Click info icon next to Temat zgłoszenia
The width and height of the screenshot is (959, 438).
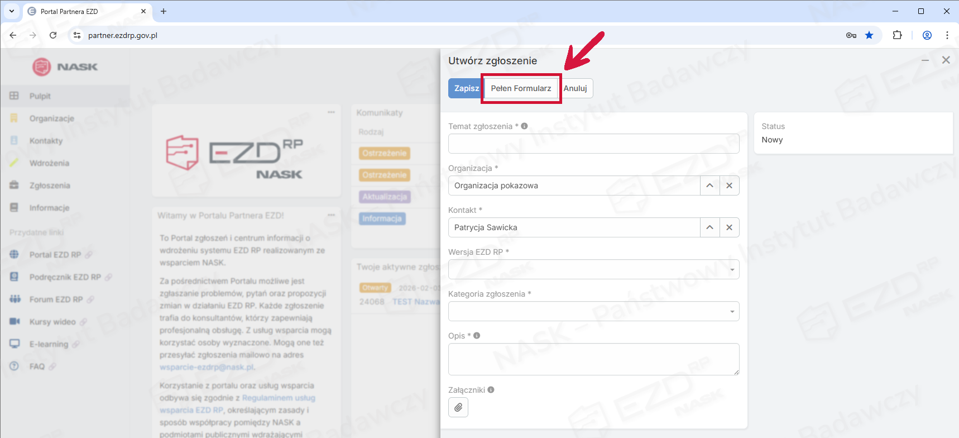coord(524,126)
